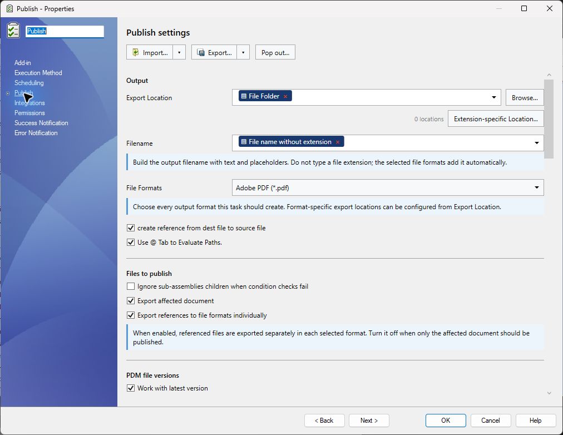Click the '0 locations' text

[429, 119]
